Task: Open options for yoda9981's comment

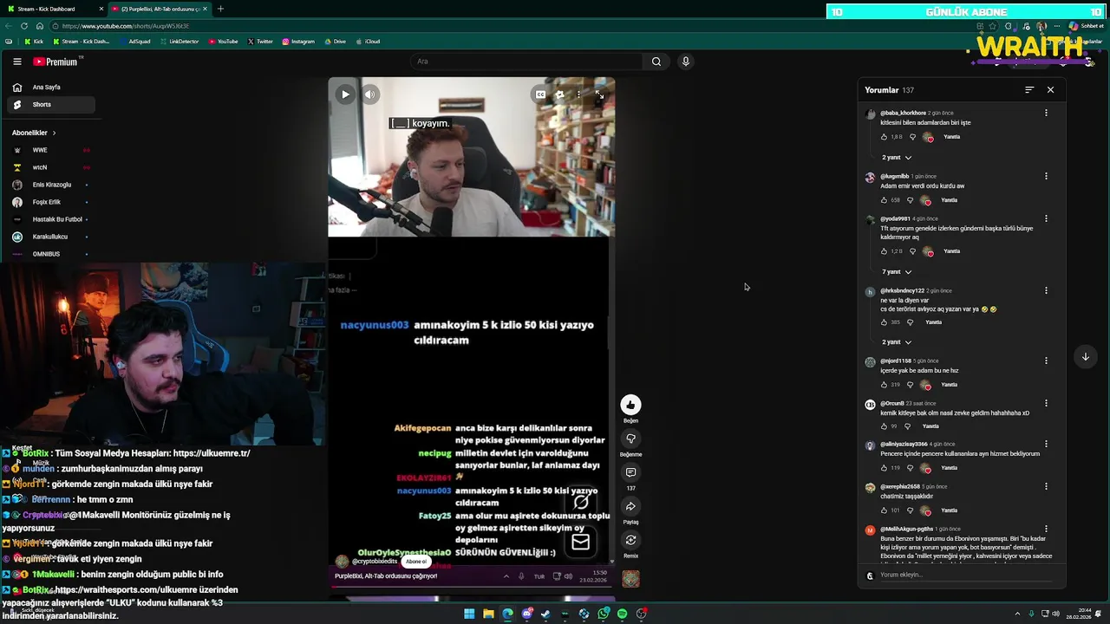Action: [x=1046, y=218]
